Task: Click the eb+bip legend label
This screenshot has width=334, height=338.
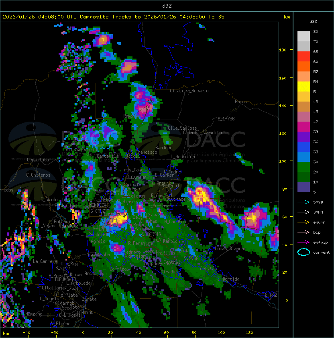Action: (x=320, y=242)
